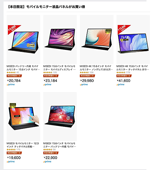Click the MISEDI 4K タッチパネル monitor title link
The height and width of the screenshot is (170, 153).
[x=133, y=68]
